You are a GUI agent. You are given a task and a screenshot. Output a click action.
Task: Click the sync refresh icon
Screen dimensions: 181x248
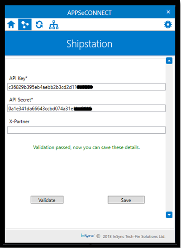pos(39,24)
